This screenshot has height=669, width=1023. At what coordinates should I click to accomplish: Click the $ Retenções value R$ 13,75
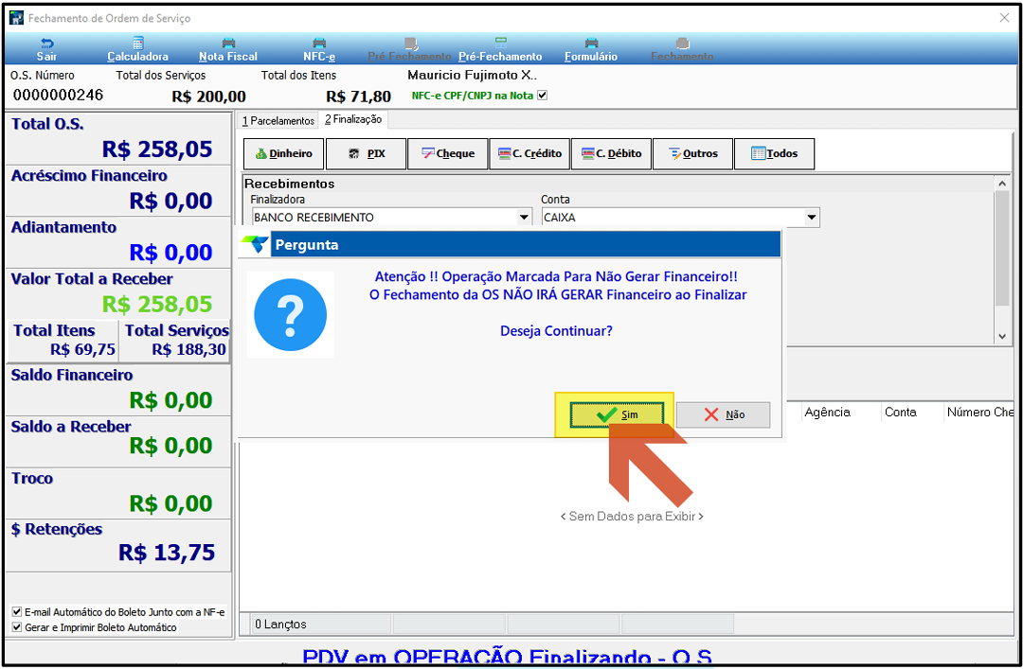coord(167,553)
